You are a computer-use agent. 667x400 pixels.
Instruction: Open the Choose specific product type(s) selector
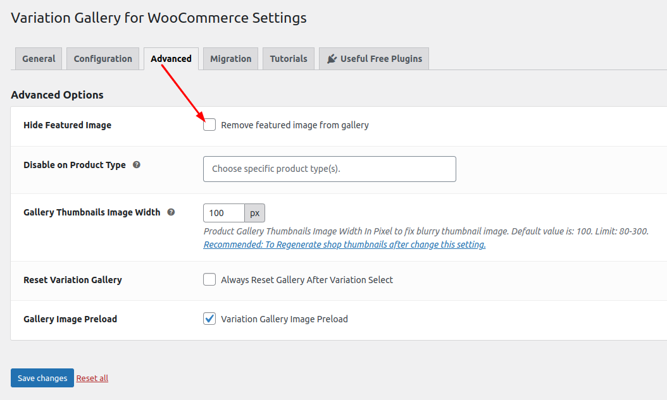(330, 169)
